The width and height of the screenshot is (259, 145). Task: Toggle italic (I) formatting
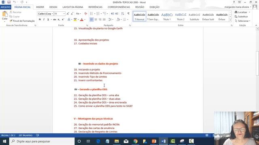click(x=44, y=20)
